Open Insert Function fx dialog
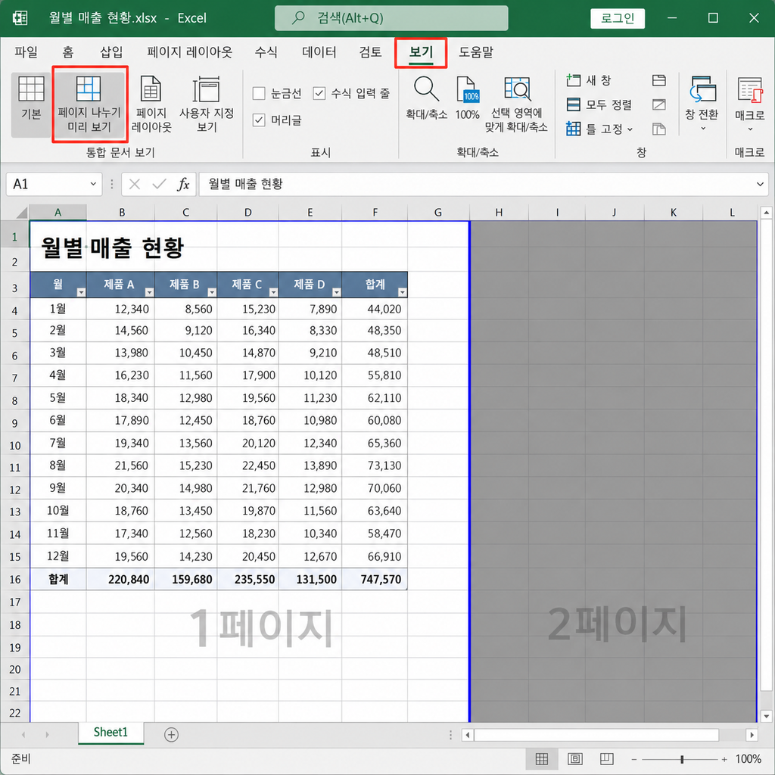The width and height of the screenshot is (775, 775). [x=183, y=185]
